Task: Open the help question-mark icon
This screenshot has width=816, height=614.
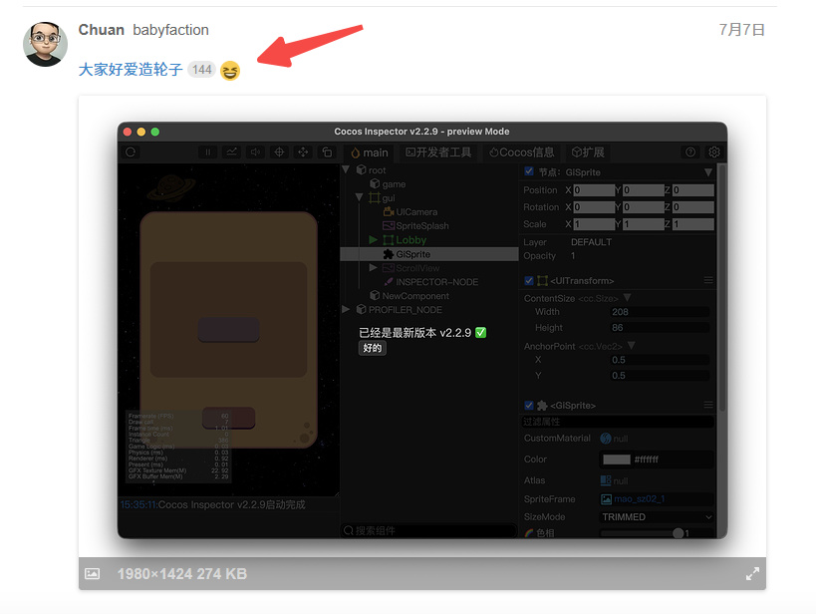Action: (x=690, y=153)
